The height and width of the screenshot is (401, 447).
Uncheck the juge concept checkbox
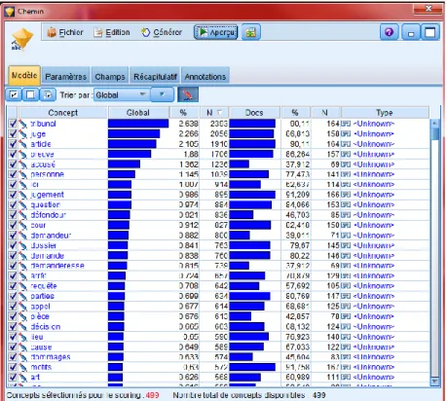coord(13,133)
